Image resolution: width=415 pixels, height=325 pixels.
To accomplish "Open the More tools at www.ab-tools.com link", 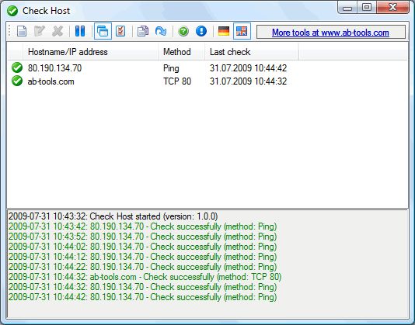I will [330, 33].
